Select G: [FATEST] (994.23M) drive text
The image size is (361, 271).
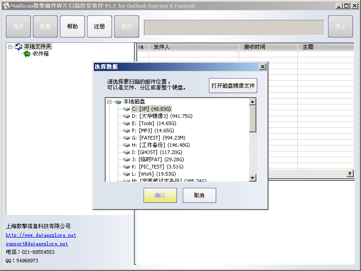159,138
